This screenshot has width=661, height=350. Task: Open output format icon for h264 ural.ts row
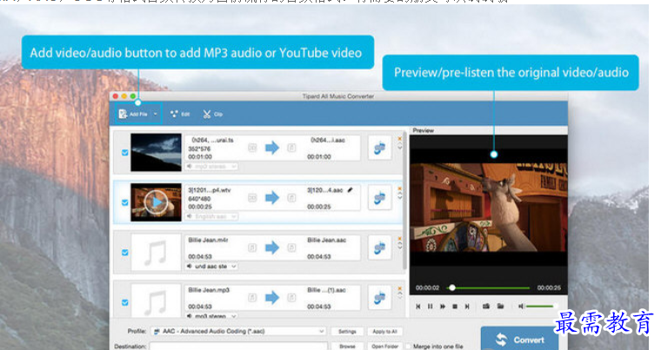(380, 148)
